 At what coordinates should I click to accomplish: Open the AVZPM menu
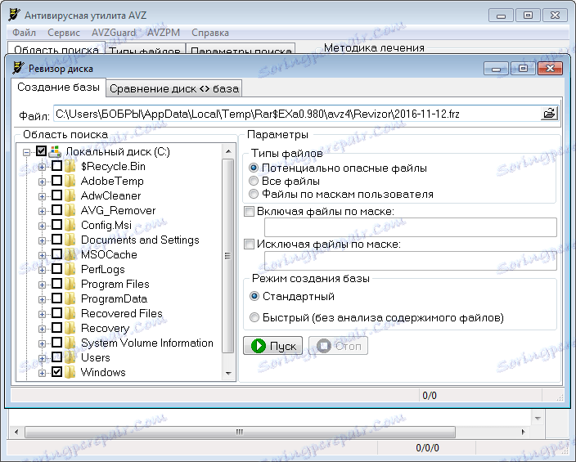click(x=164, y=33)
